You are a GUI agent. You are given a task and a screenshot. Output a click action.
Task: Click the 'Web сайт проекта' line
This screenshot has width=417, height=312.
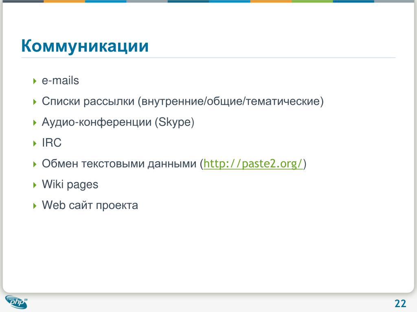[x=90, y=205]
